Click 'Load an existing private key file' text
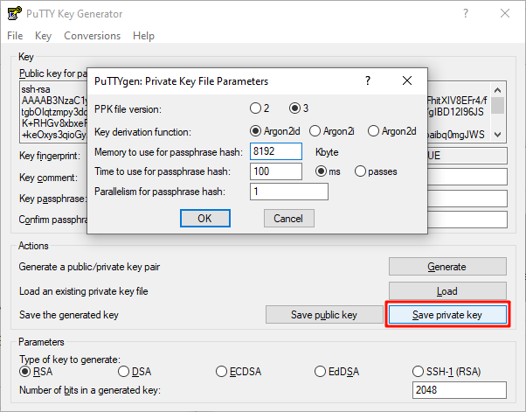 tap(84, 291)
